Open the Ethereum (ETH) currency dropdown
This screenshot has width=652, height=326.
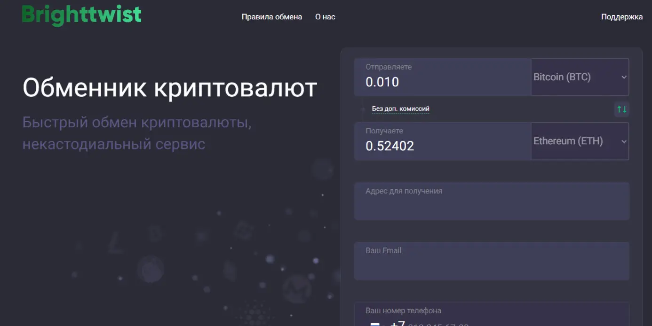(x=580, y=141)
